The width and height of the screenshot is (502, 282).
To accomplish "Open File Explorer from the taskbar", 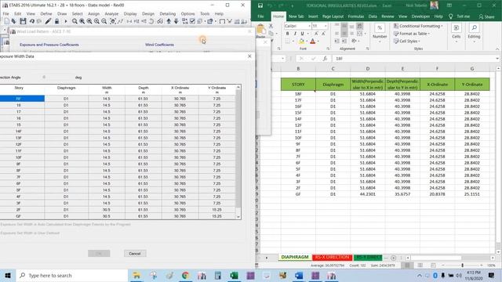I will coord(136,275).
